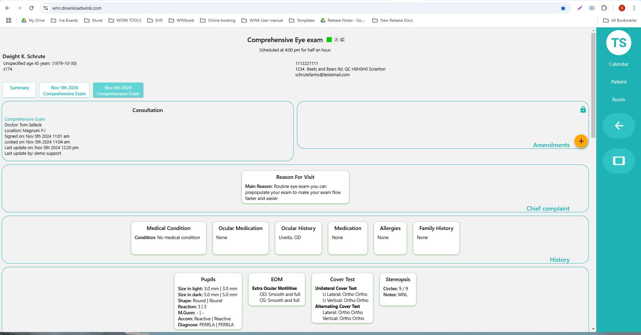
Task: Expand the WORK TOOLS bookmark folder
Action: point(125,20)
